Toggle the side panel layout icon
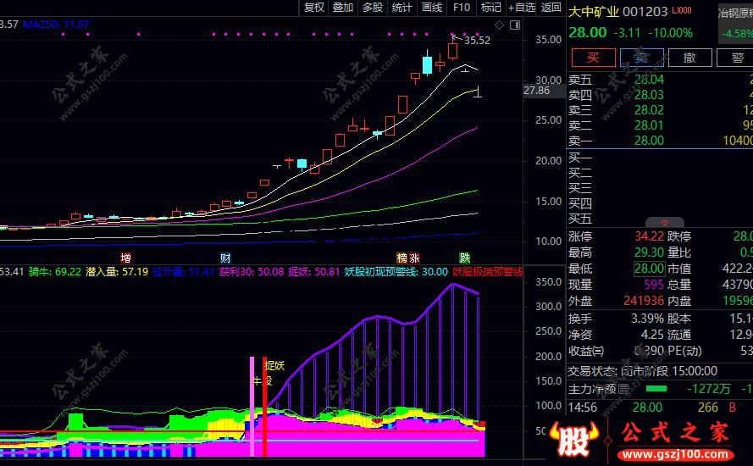This screenshot has width=753, height=466. 515,25
